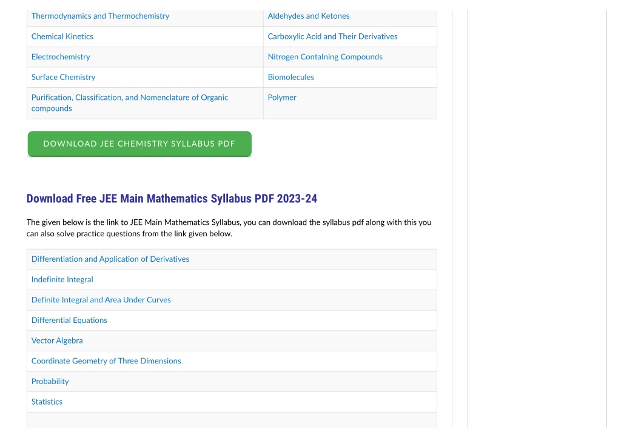Open the Electrochemistry link

[x=61, y=57]
